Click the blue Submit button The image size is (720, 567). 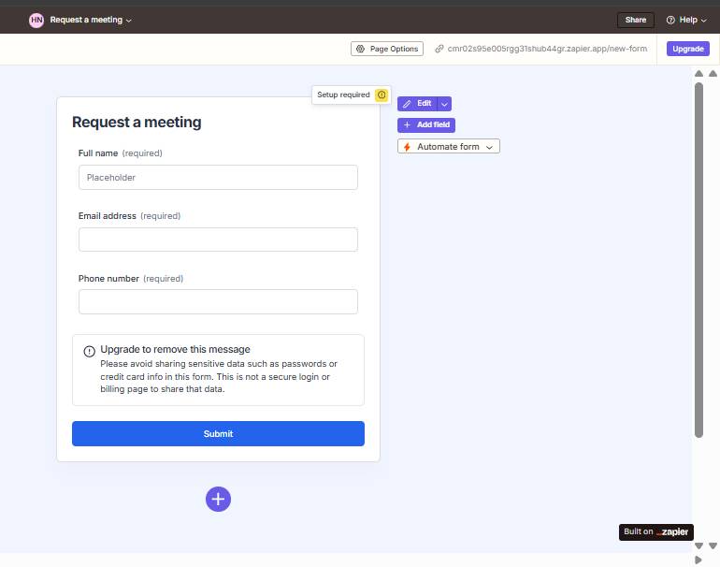[218, 434]
